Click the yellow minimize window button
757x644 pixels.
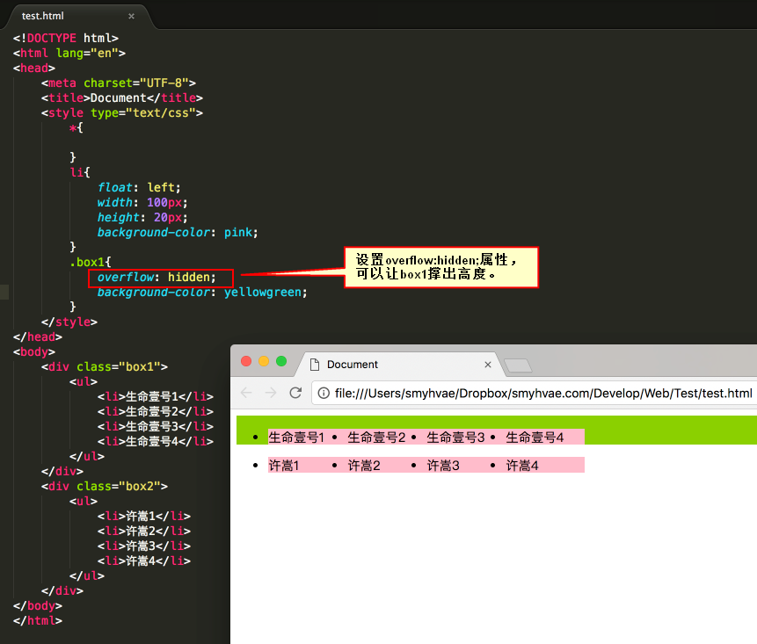[264, 361]
